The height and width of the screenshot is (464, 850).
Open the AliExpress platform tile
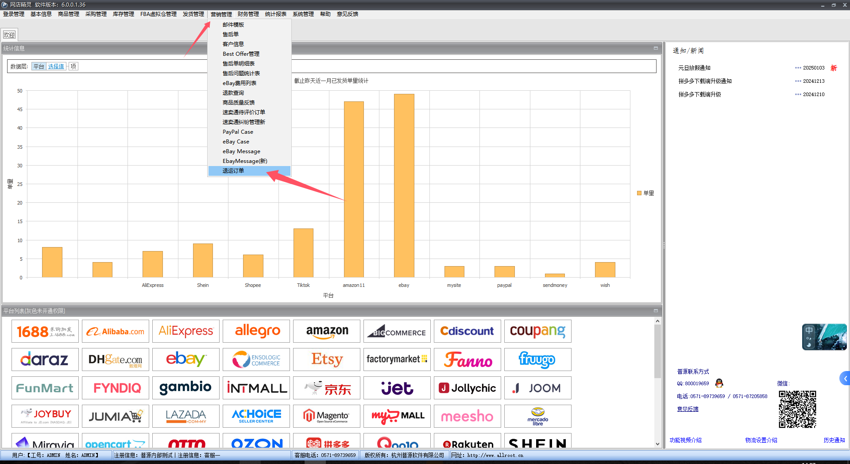coord(186,331)
